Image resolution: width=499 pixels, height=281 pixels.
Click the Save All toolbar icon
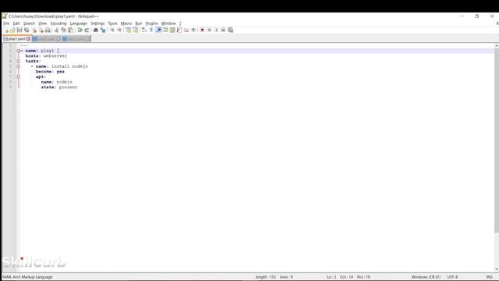pos(27,30)
